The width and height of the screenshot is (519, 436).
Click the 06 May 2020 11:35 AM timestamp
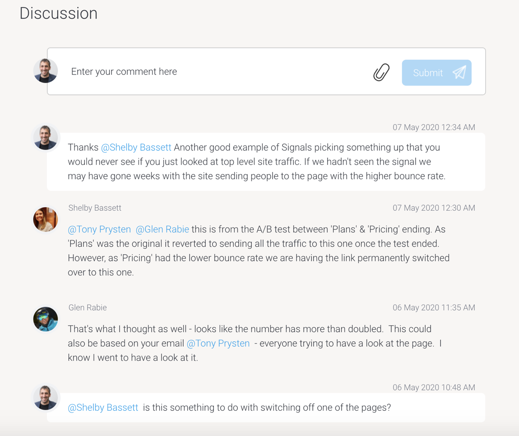434,308
